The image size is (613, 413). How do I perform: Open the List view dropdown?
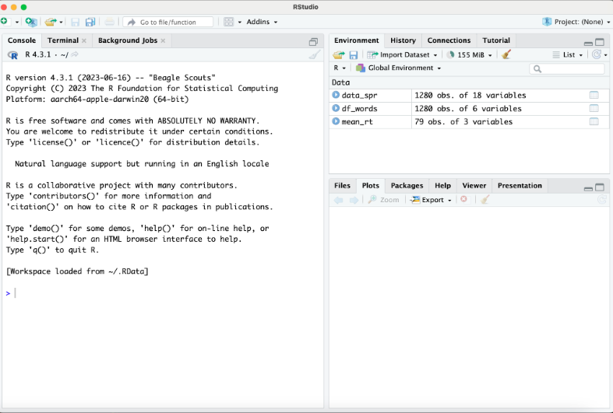coord(568,54)
